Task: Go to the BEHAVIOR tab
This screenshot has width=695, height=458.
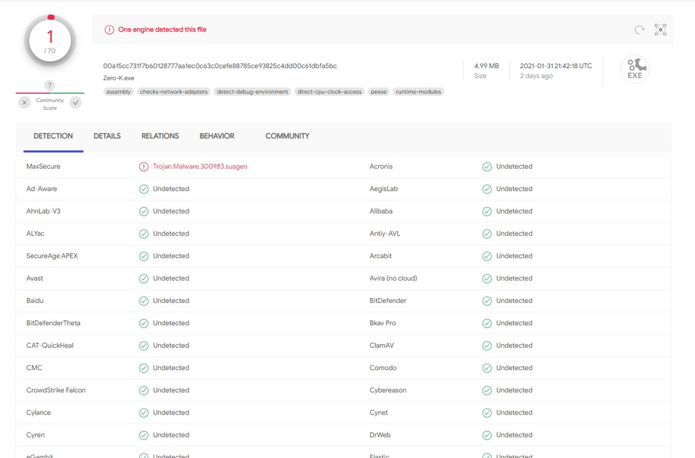Action: pyautogui.click(x=217, y=136)
